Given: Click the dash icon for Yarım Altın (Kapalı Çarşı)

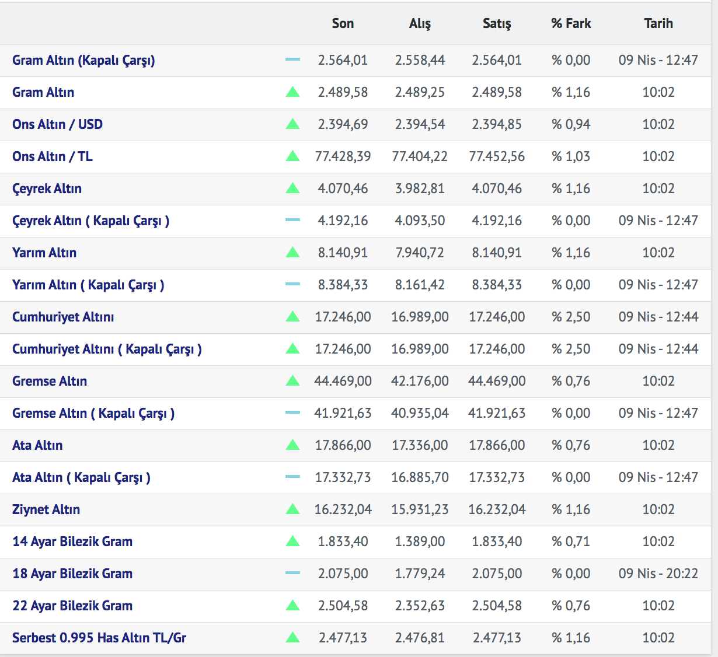Looking at the screenshot, I should [292, 285].
